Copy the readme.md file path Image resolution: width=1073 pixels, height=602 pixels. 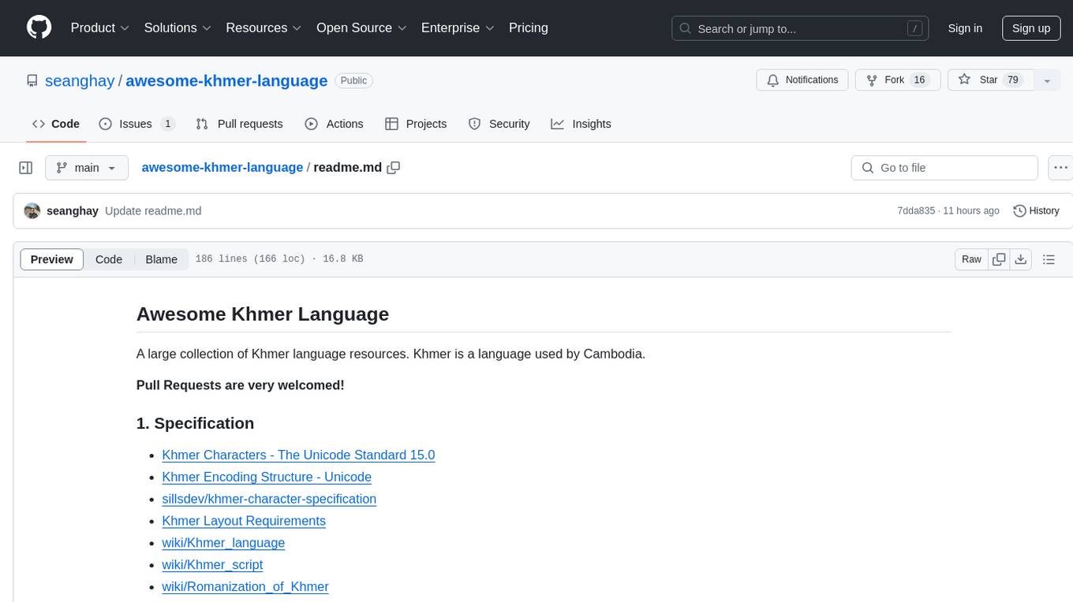coord(394,168)
